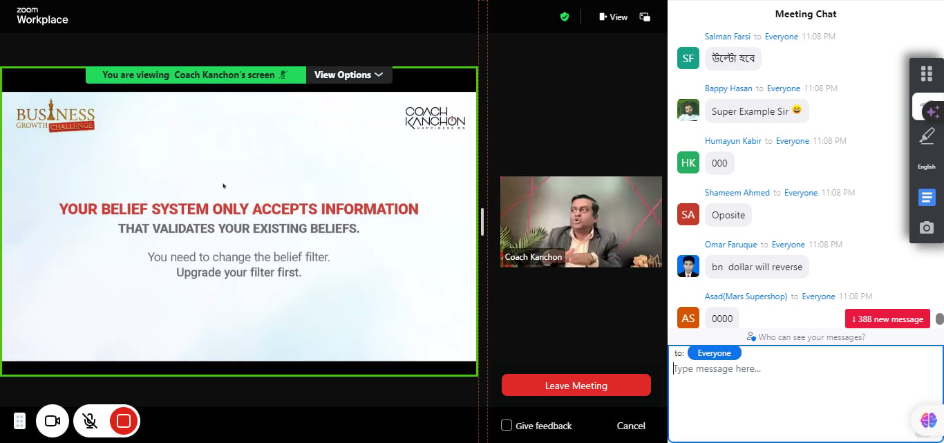
Task: Click Cancel next to Give feedback
Action: pos(631,426)
